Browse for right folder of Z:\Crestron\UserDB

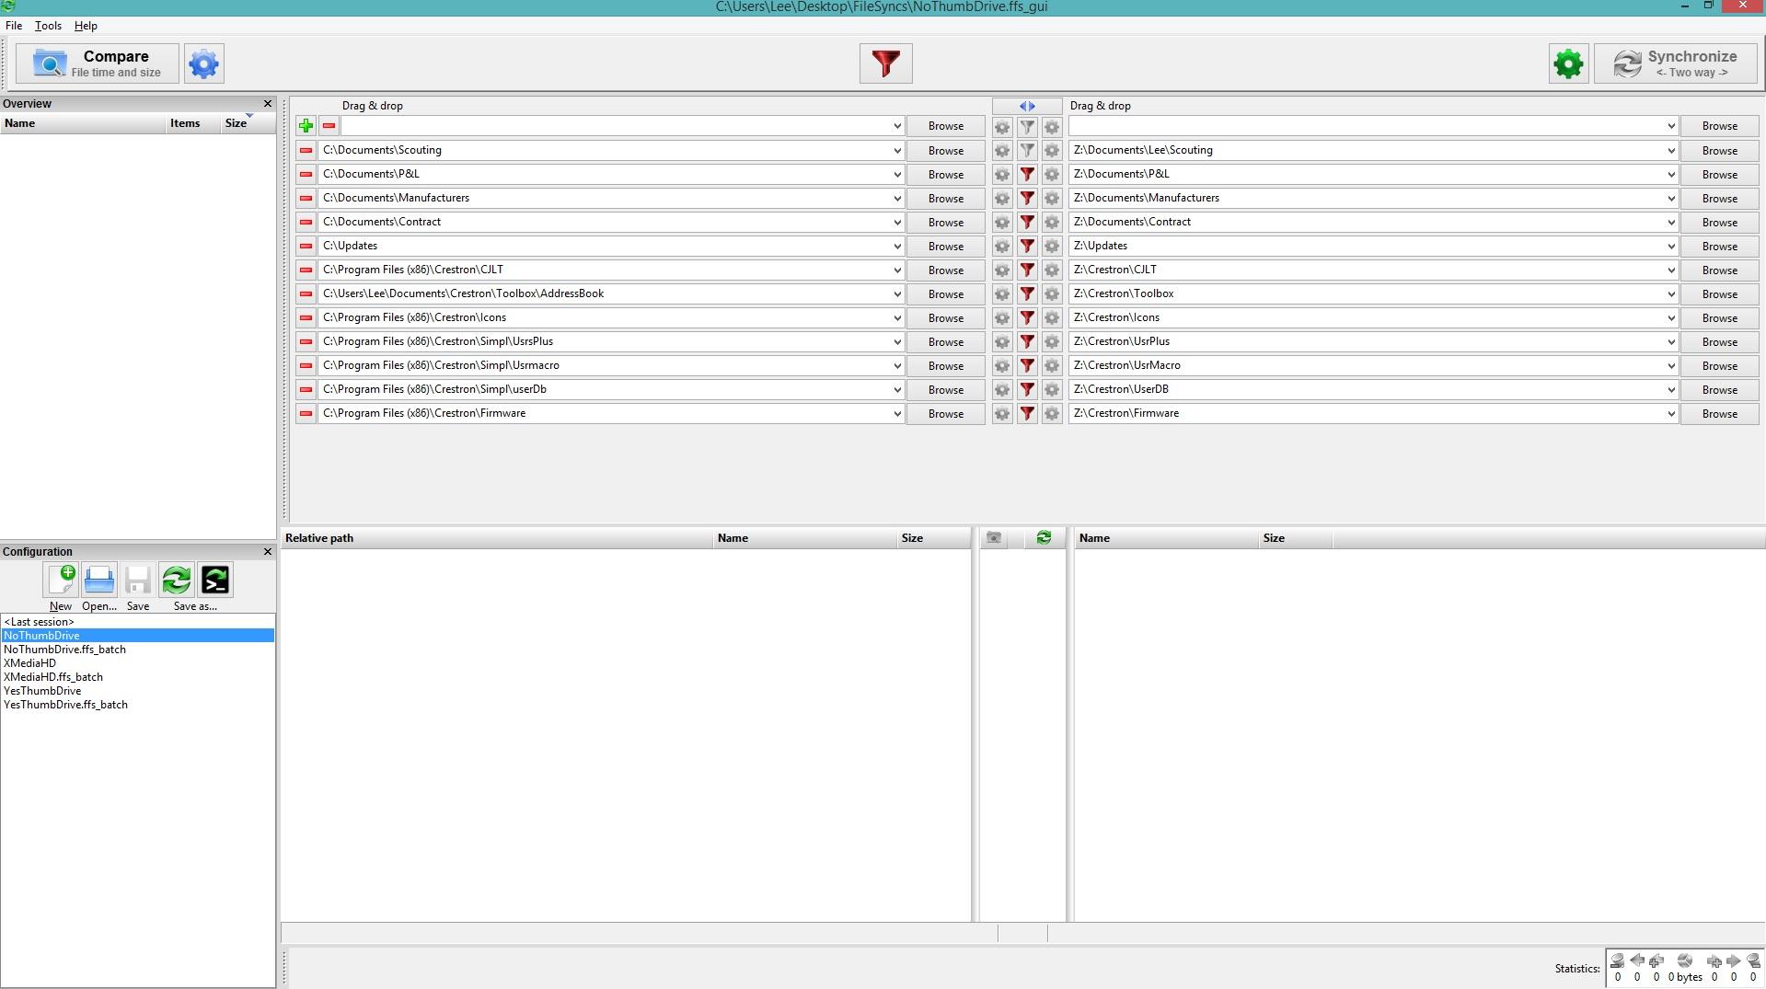1719,390
